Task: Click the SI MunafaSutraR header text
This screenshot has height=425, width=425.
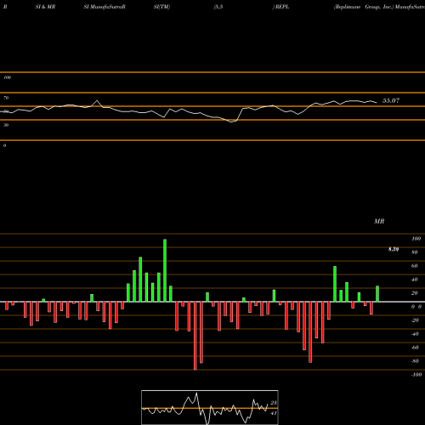Action: (105, 7)
